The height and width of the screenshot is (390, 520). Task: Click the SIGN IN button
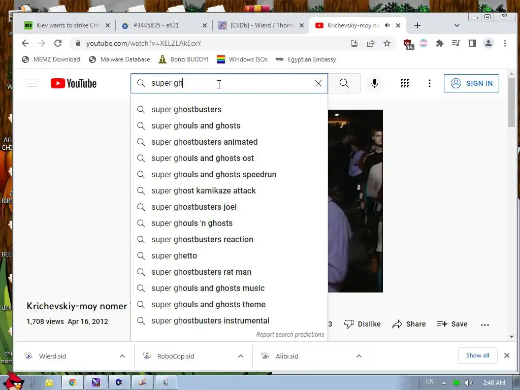[471, 83]
